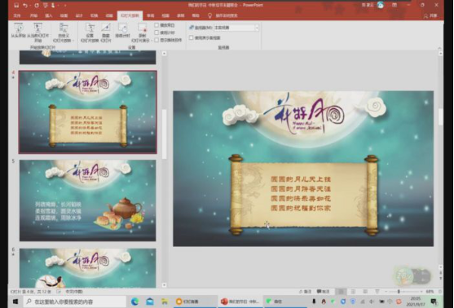The image size is (454, 308).
Task: Click the Save icon in quick access toolbar
Action: (x=16, y=5)
